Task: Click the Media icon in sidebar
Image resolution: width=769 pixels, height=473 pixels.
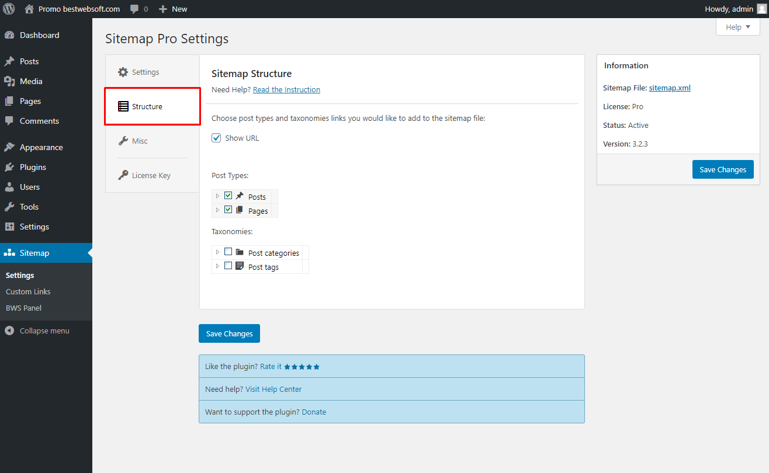Action: pyautogui.click(x=9, y=81)
